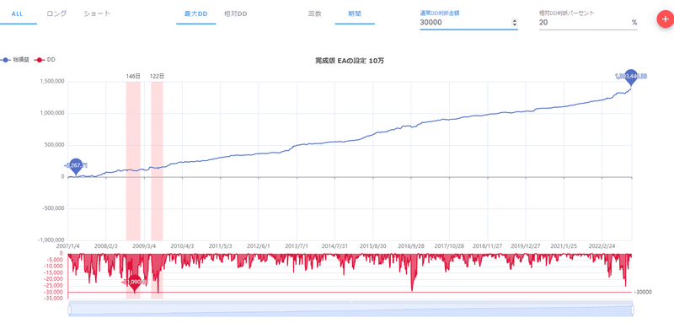The width and height of the screenshot is (674, 323).
Task: Click the 146日 drawdown period label
Action: 133,76
